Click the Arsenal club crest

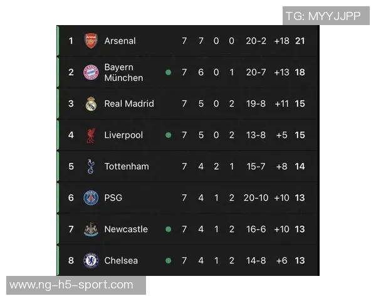click(x=91, y=41)
